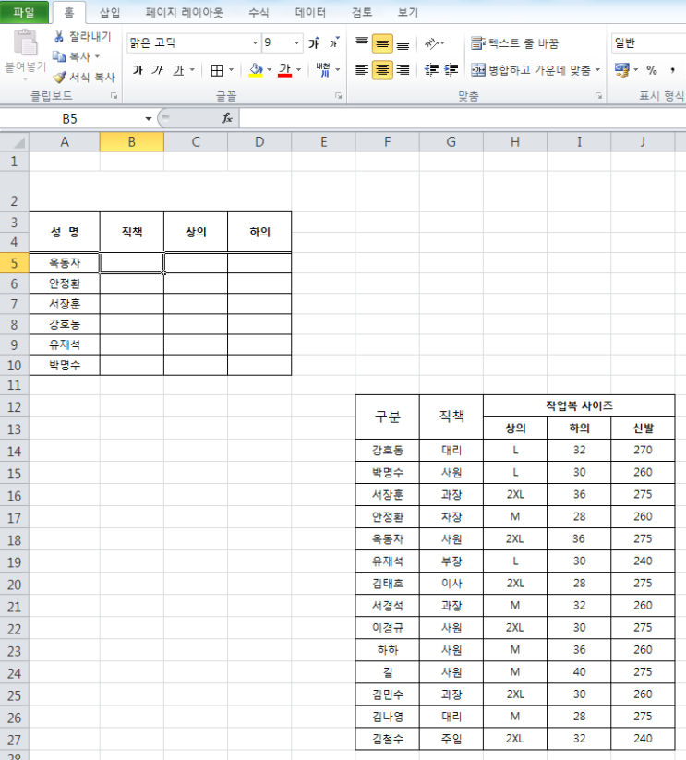This screenshot has height=760, width=686.
Task: Decrease font size with the small 가 icon
Action: click(x=334, y=43)
